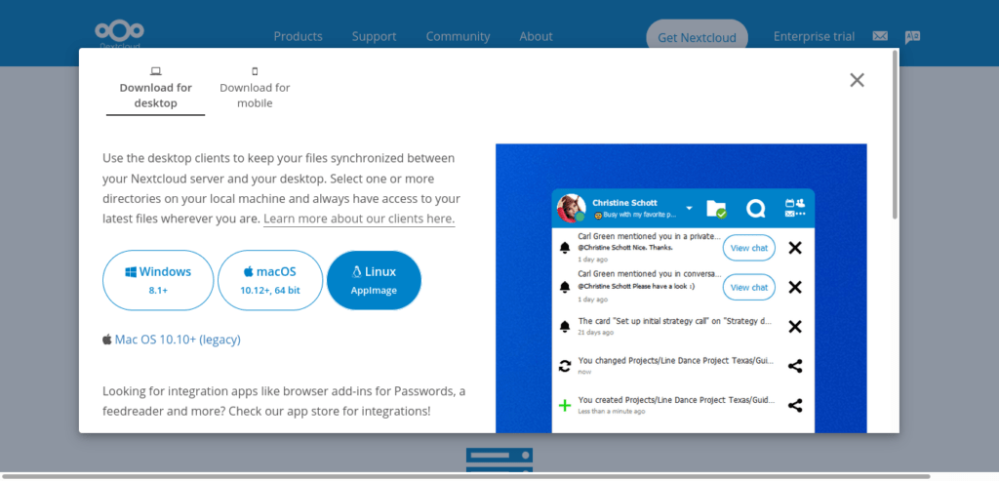Screen dimensions: 999x481
Task: Open the About menu
Action: click(536, 36)
